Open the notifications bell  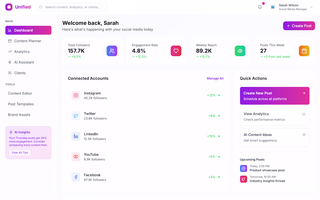click(260, 7)
